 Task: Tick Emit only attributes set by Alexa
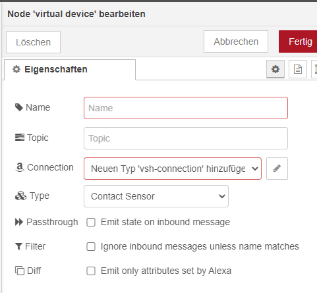(x=91, y=271)
